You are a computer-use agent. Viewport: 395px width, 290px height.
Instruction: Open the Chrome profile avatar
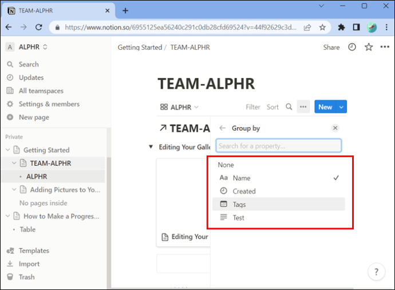[x=372, y=28]
